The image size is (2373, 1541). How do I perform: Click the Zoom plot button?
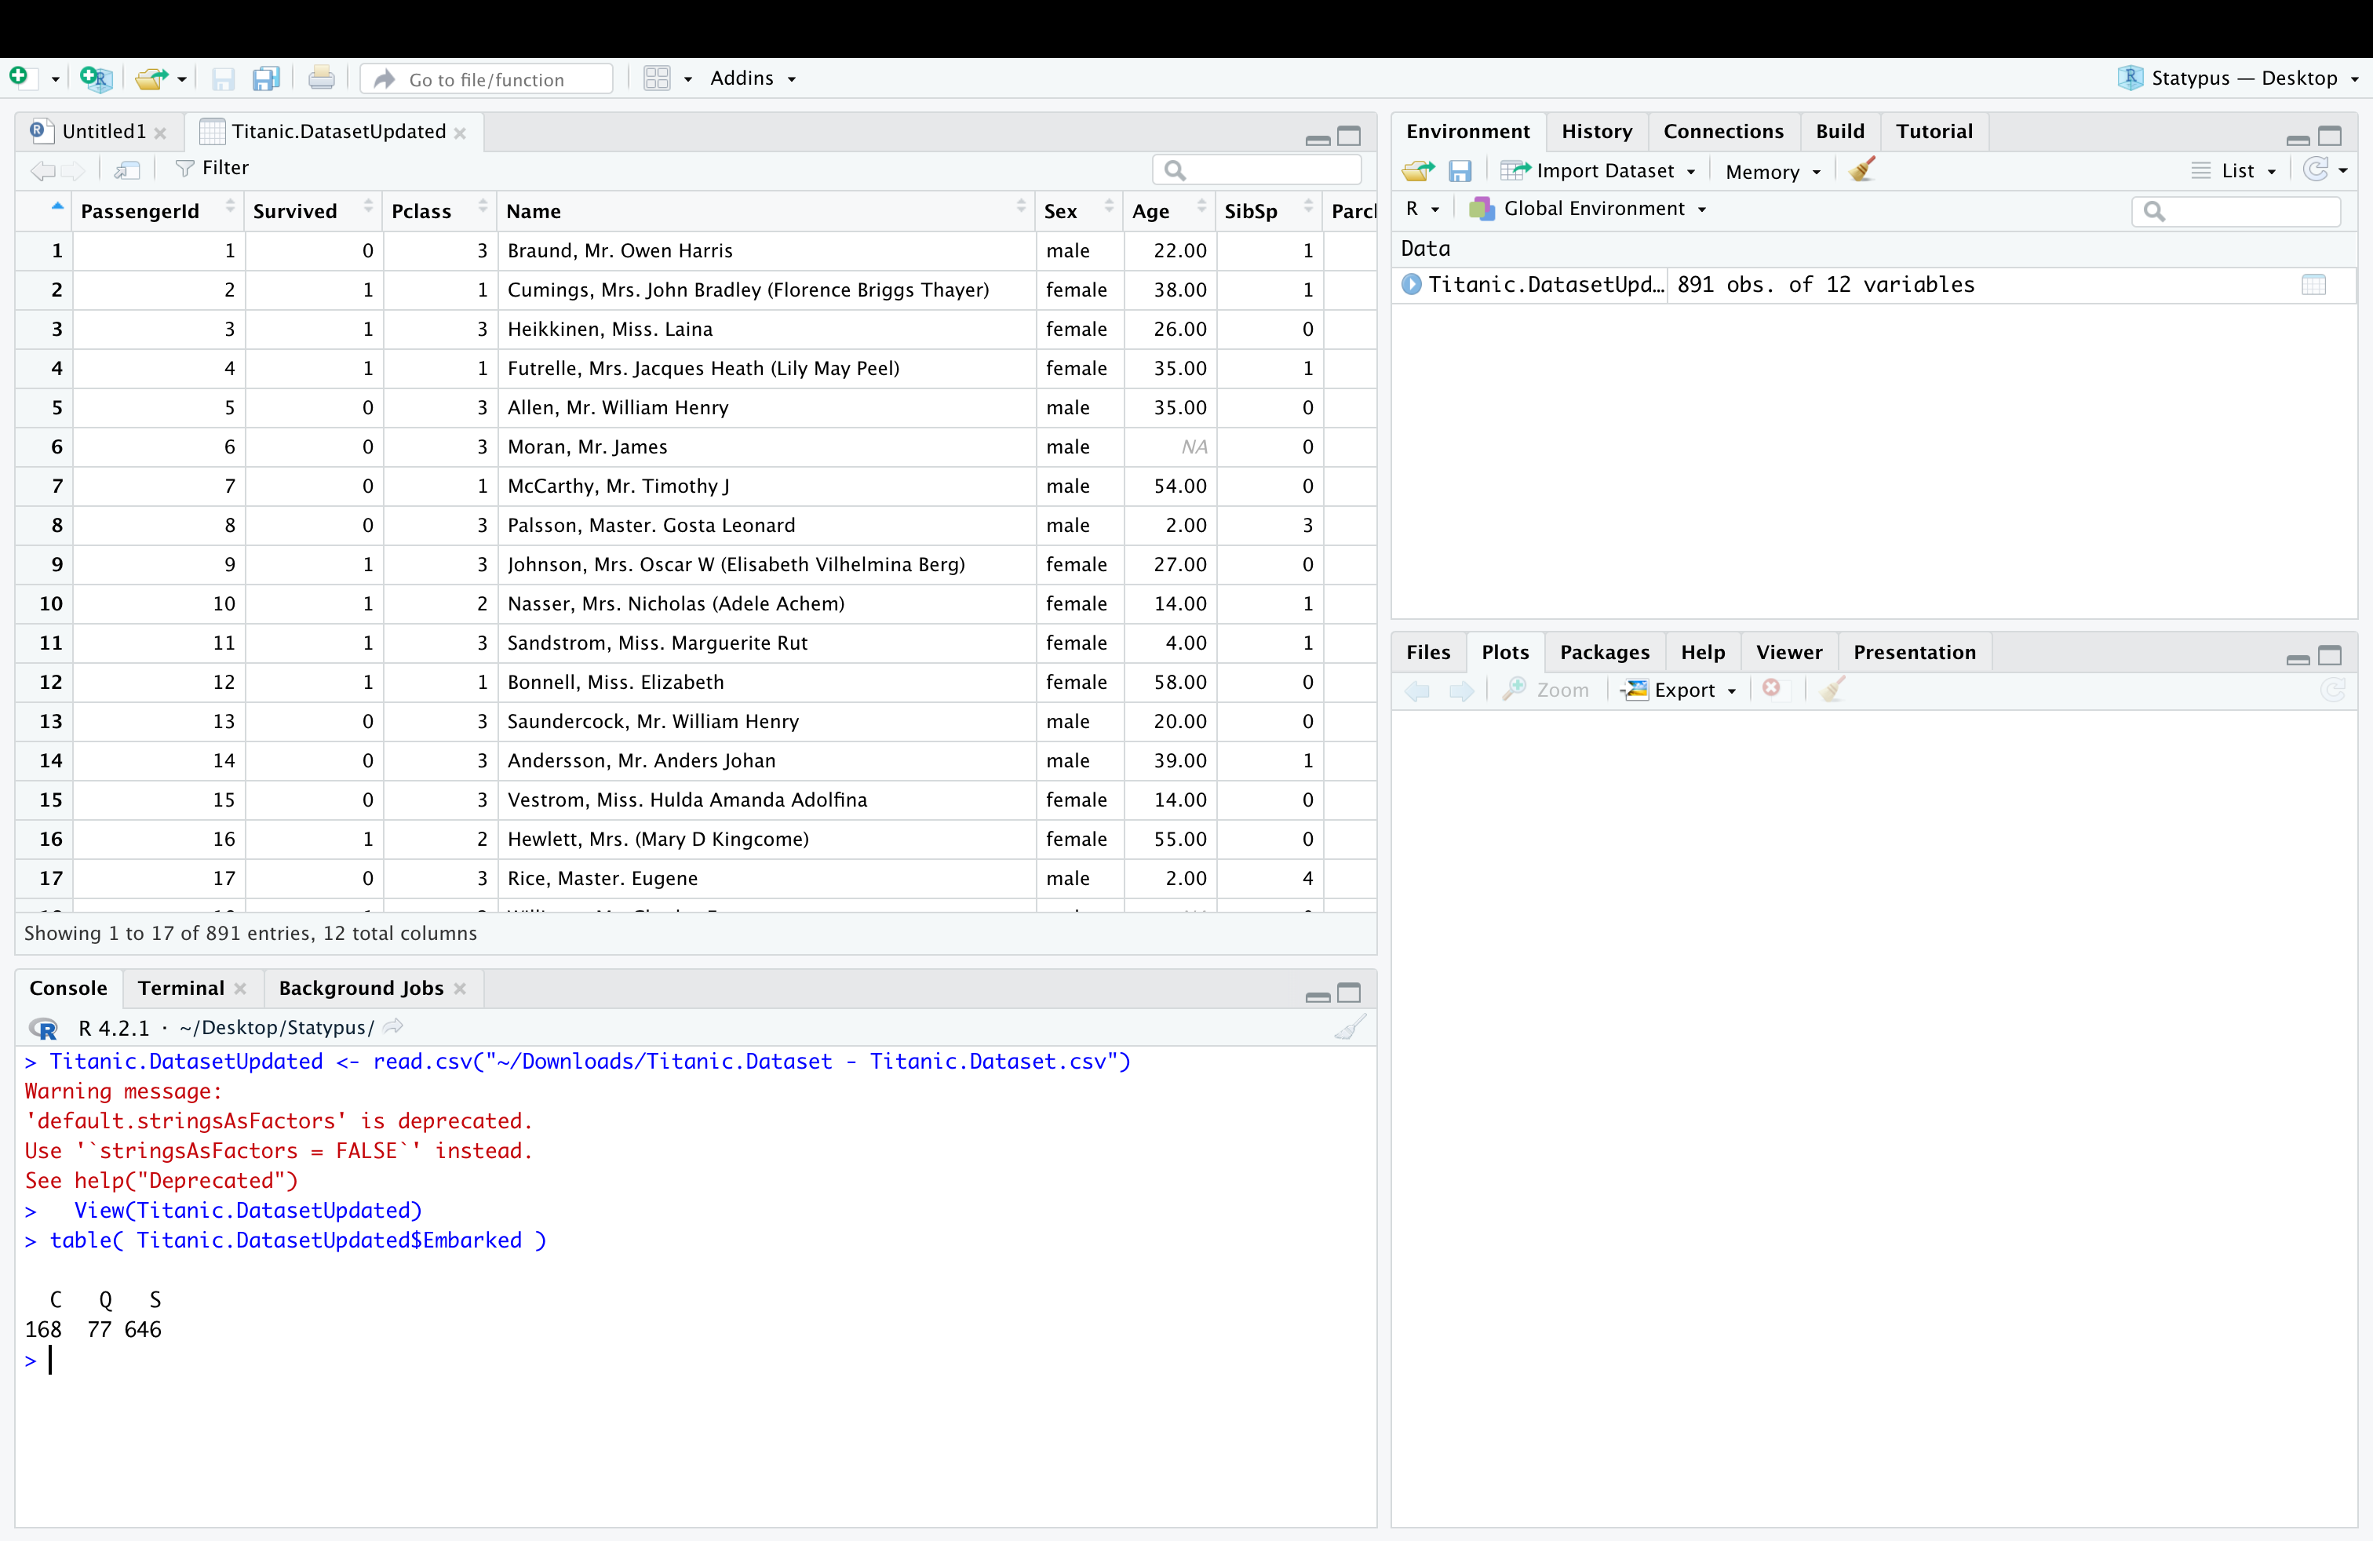[1545, 690]
